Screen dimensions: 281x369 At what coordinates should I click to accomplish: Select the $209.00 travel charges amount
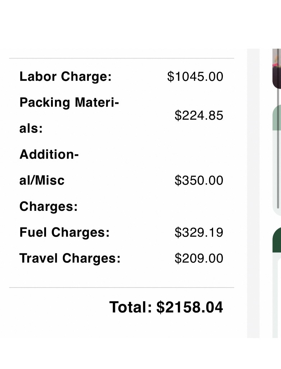(199, 258)
